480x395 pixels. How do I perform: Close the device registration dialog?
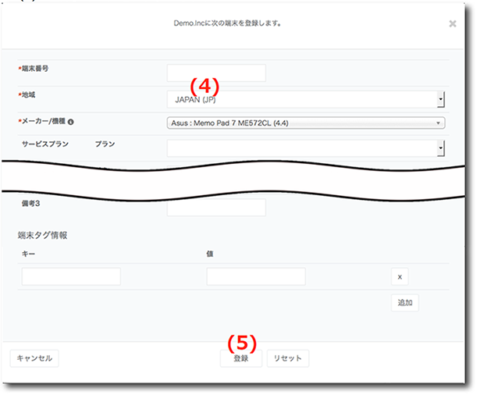453,24
